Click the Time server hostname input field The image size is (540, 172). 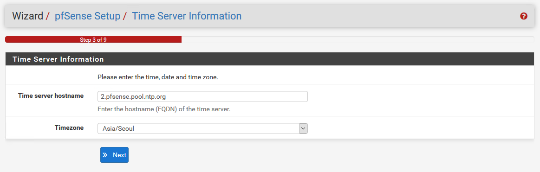pos(202,96)
